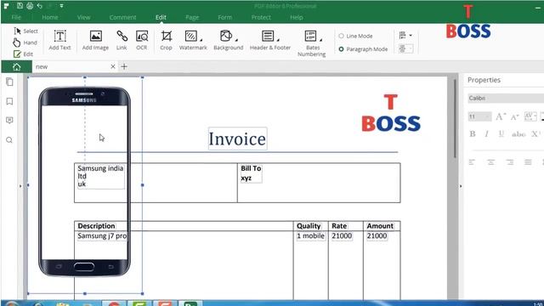544x306 pixels.
Task: Switch to the Home ribbon tab
Action: 50,17
